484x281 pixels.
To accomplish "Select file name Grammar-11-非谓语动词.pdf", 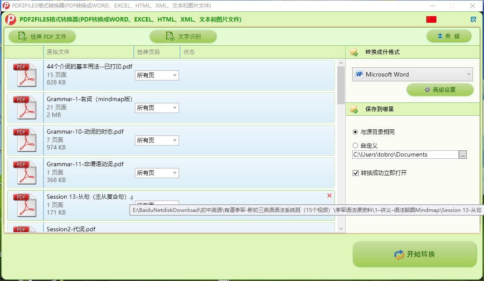I will coord(85,164).
